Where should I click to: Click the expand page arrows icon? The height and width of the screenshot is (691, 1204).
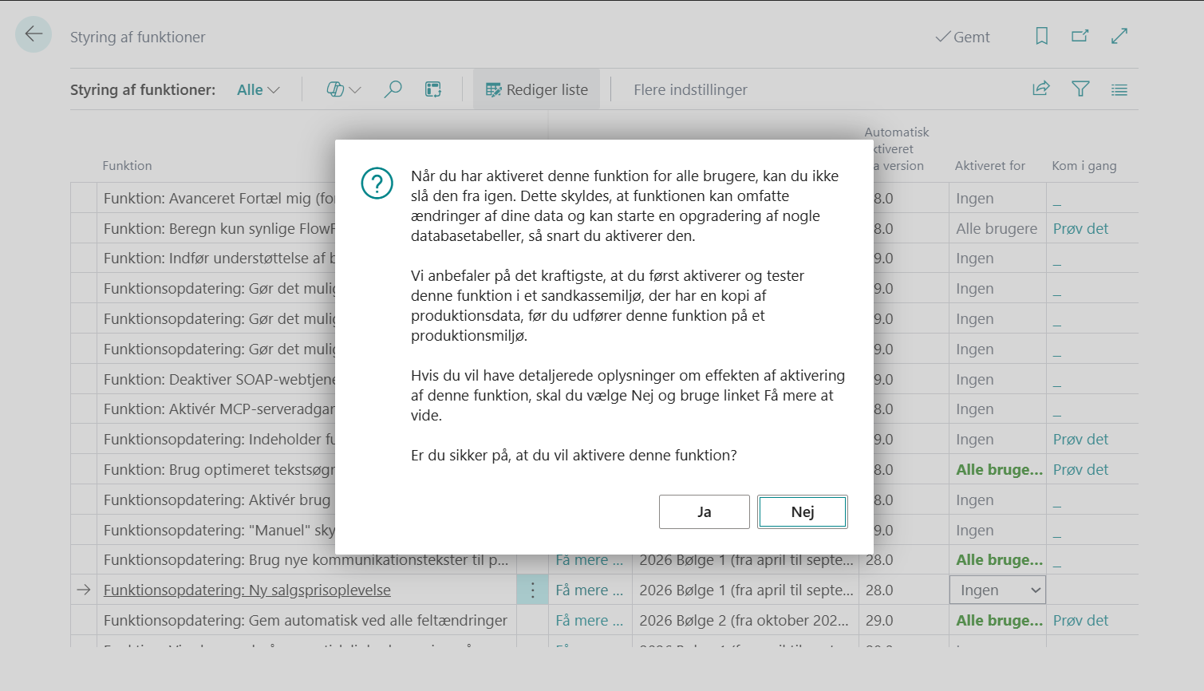pyautogui.click(x=1119, y=36)
